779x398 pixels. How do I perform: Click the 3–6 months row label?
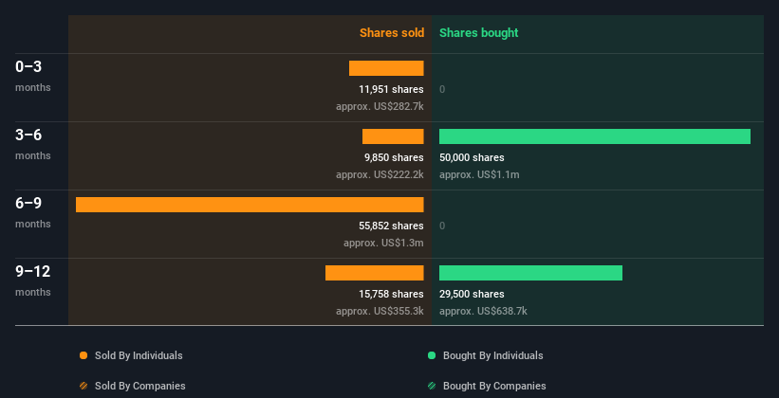click(33, 144)
